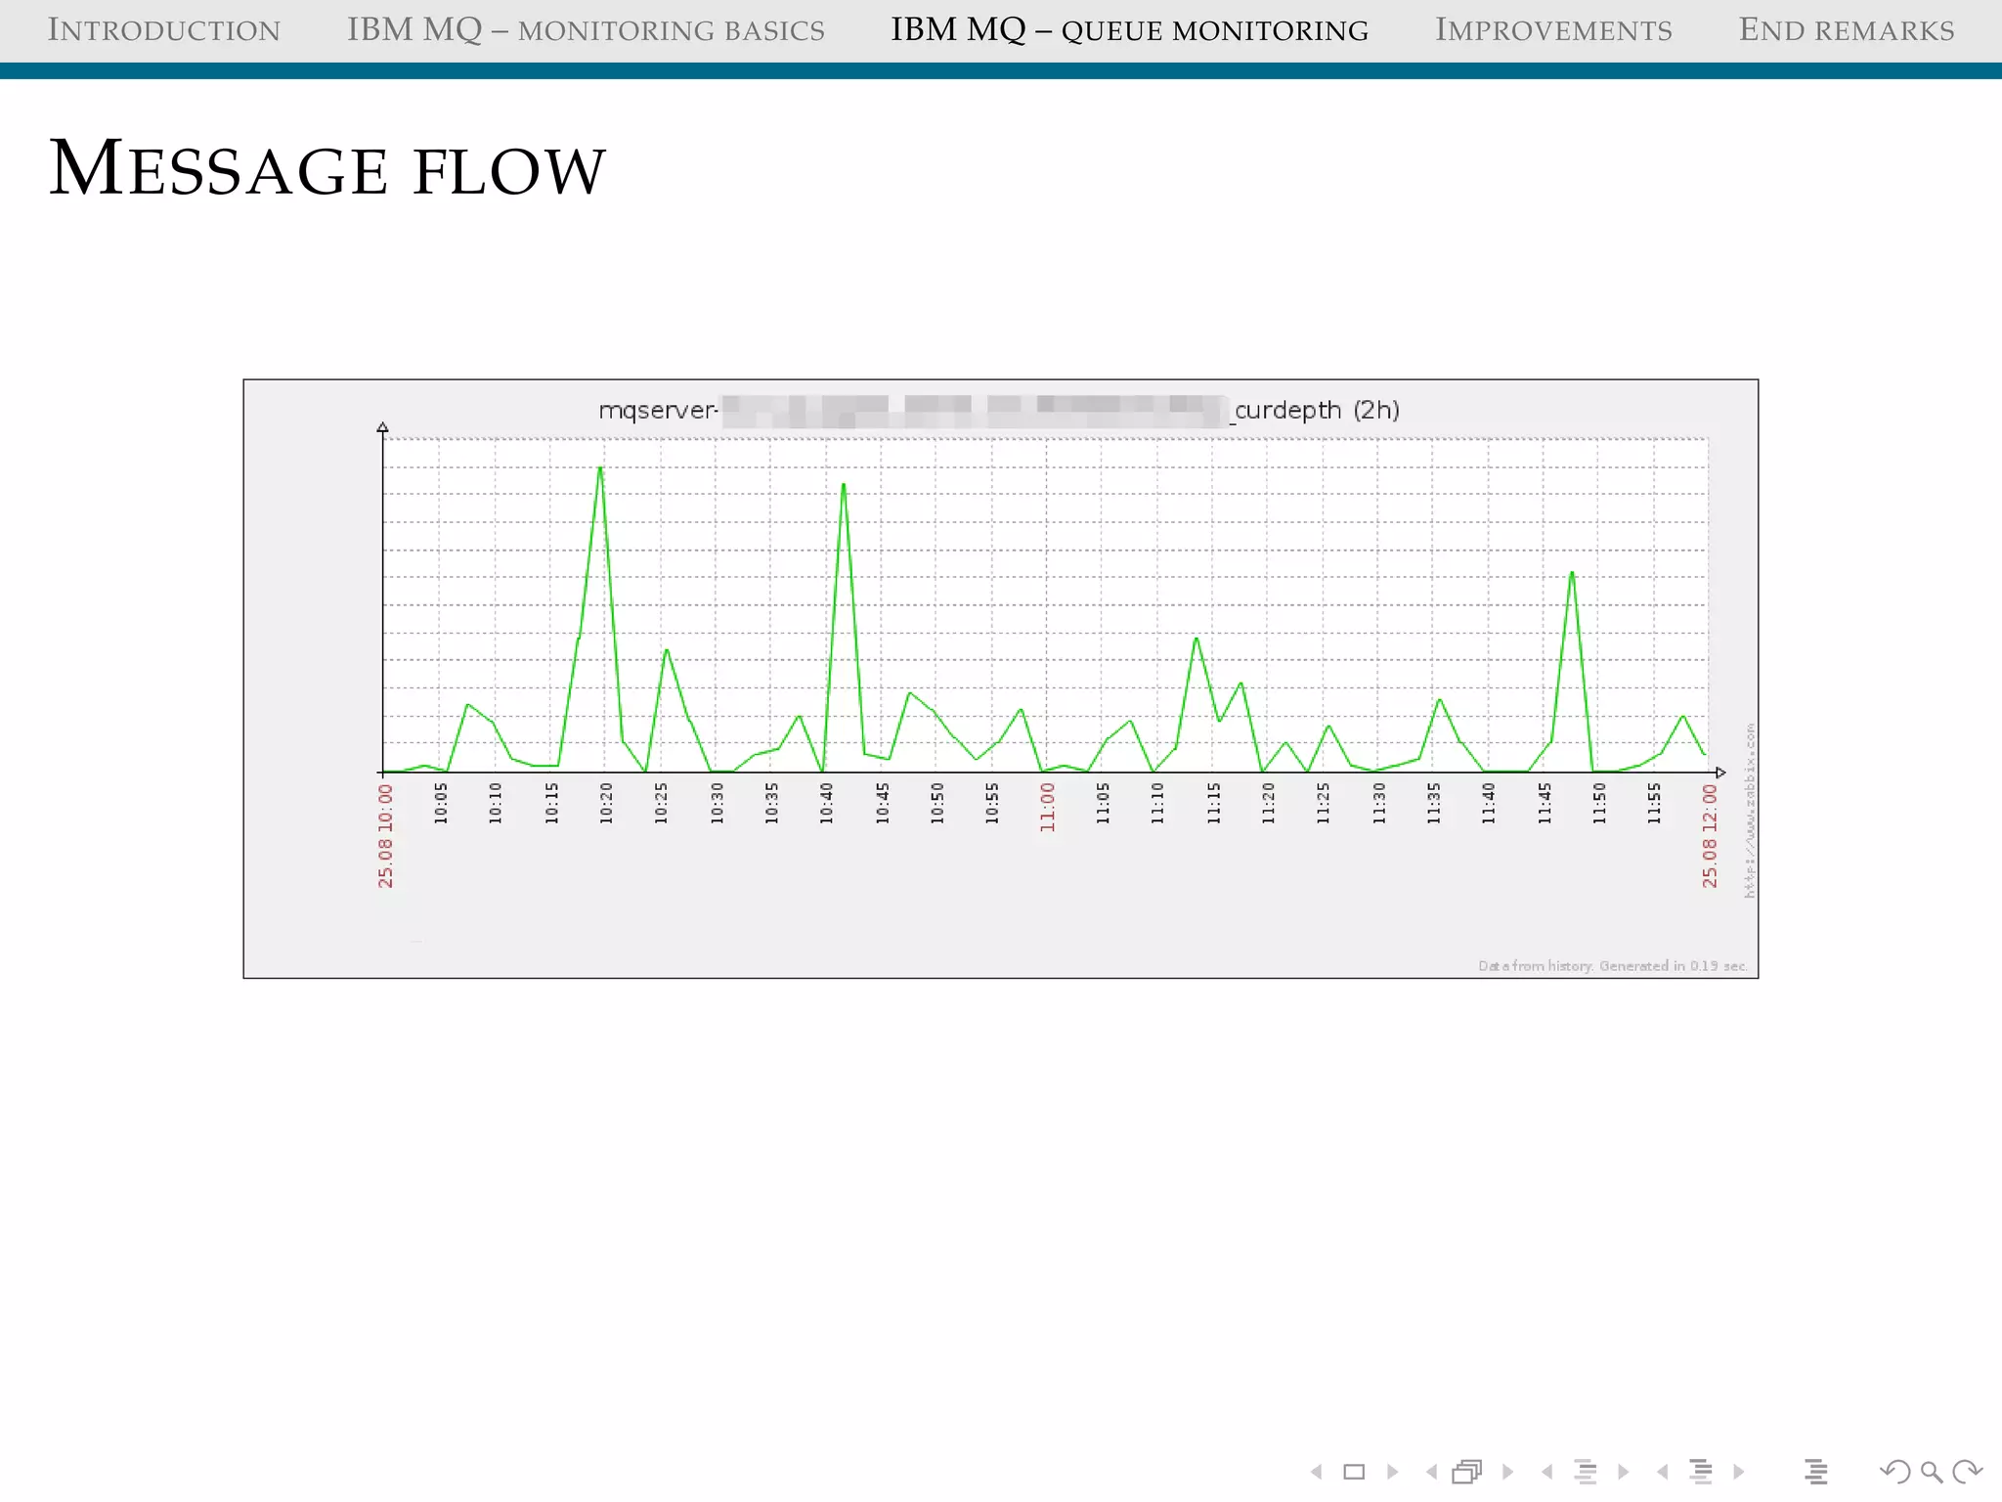Click the 25.08 12:00 axis label
Image resolution: width=2002 pixels, height=1502 pixels.
coord(1709,836)
